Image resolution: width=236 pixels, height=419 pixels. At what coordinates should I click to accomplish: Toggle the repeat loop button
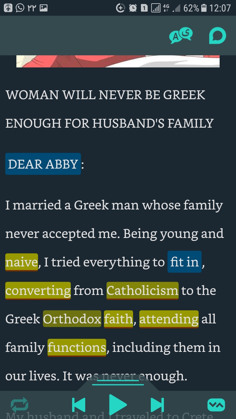tap(19, 405)
